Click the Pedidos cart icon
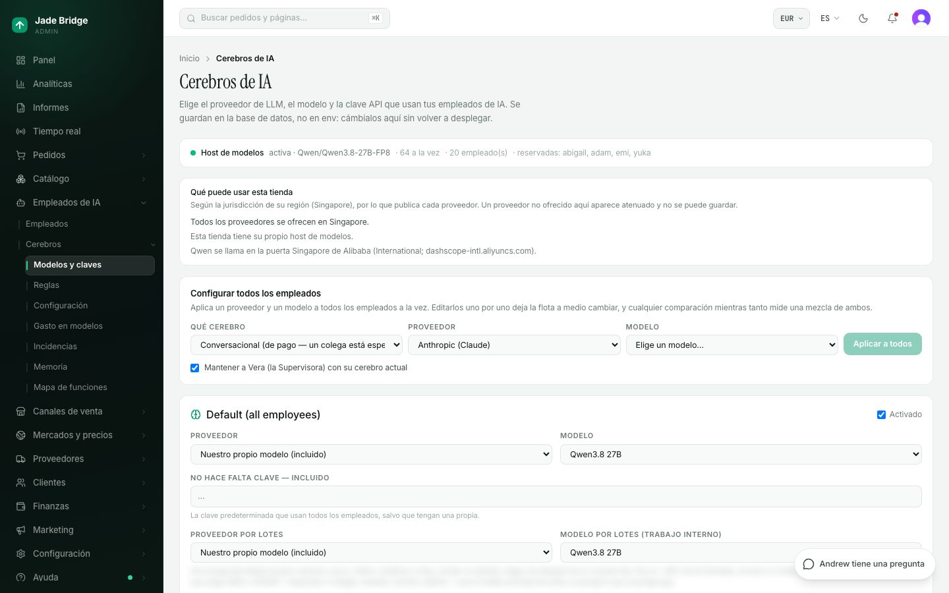Image resolution: width=949 pixels, height=593 pixels. [x=20, y=155]
